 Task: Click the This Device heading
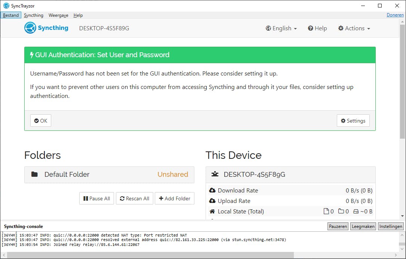[234, 155]
